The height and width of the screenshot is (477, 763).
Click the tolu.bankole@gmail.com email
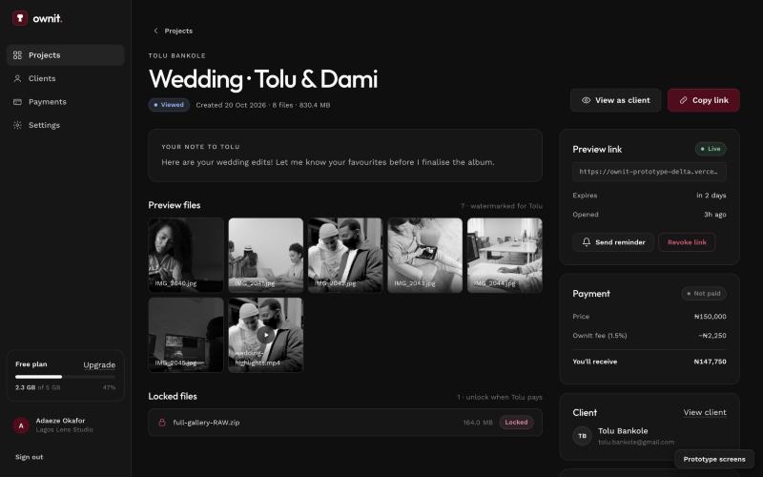click(636, 442)
